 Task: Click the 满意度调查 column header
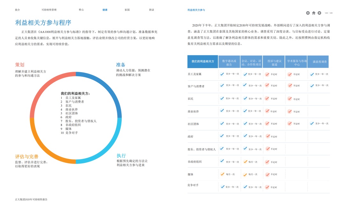pos(319,62)
